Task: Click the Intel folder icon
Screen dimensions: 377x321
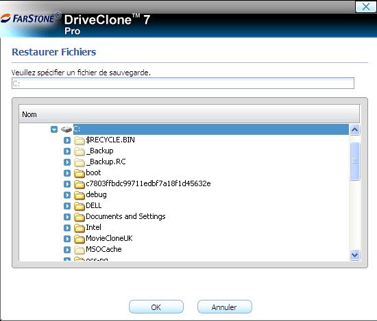Action: click(79, 228)
